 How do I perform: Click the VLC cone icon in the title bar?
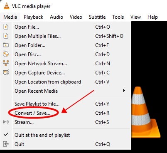point(6,6)
